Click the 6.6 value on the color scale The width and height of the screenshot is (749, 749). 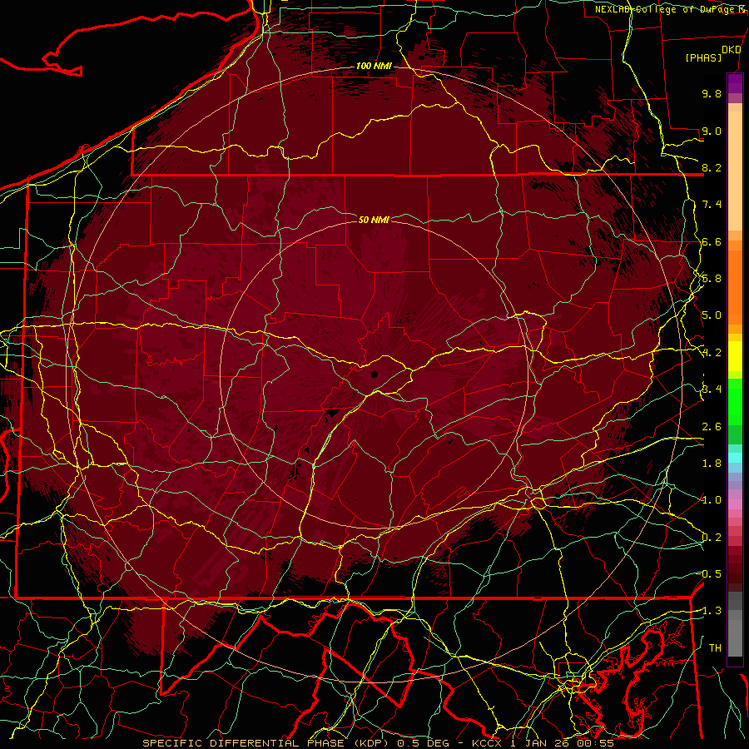click(712, 241)
